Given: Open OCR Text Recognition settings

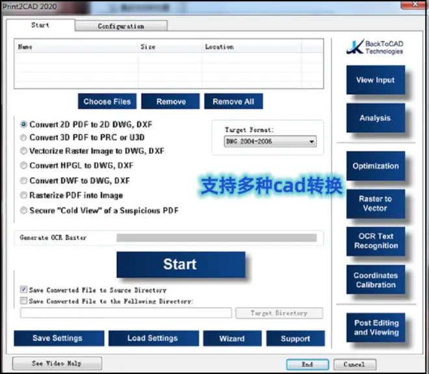Looking at the screenshot, I should click(375, 241).
